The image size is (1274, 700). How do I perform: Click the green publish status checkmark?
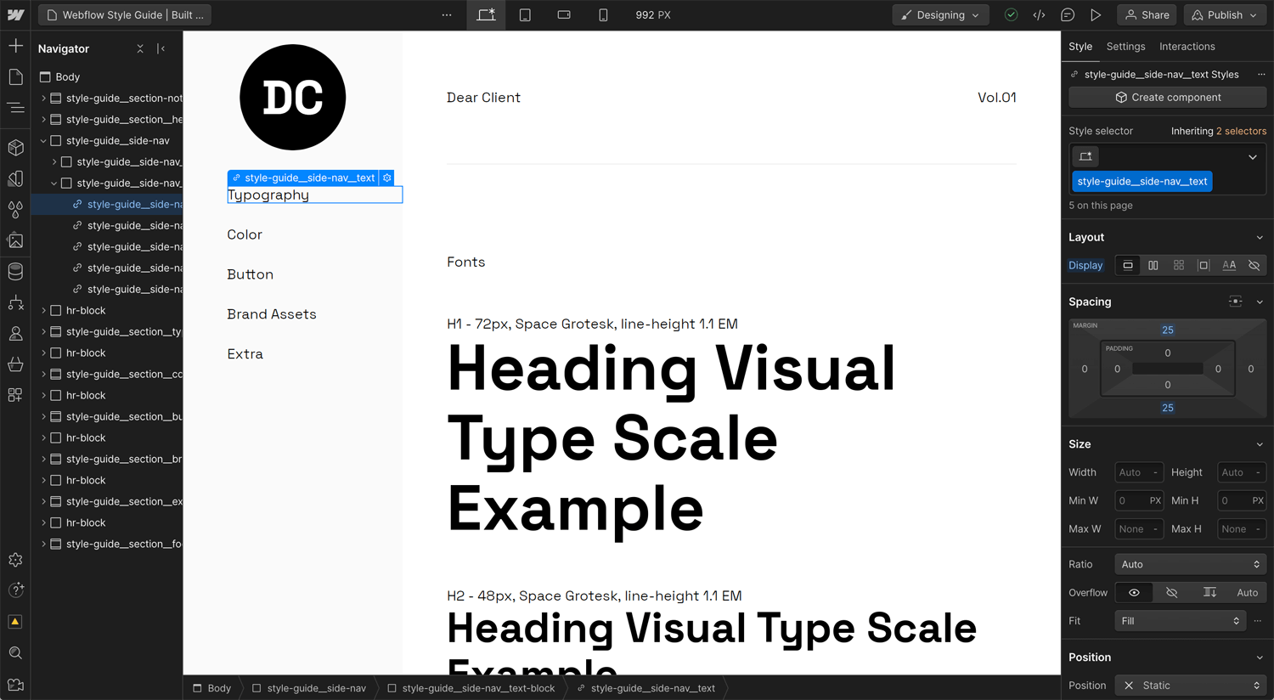tap(1011, 15)
